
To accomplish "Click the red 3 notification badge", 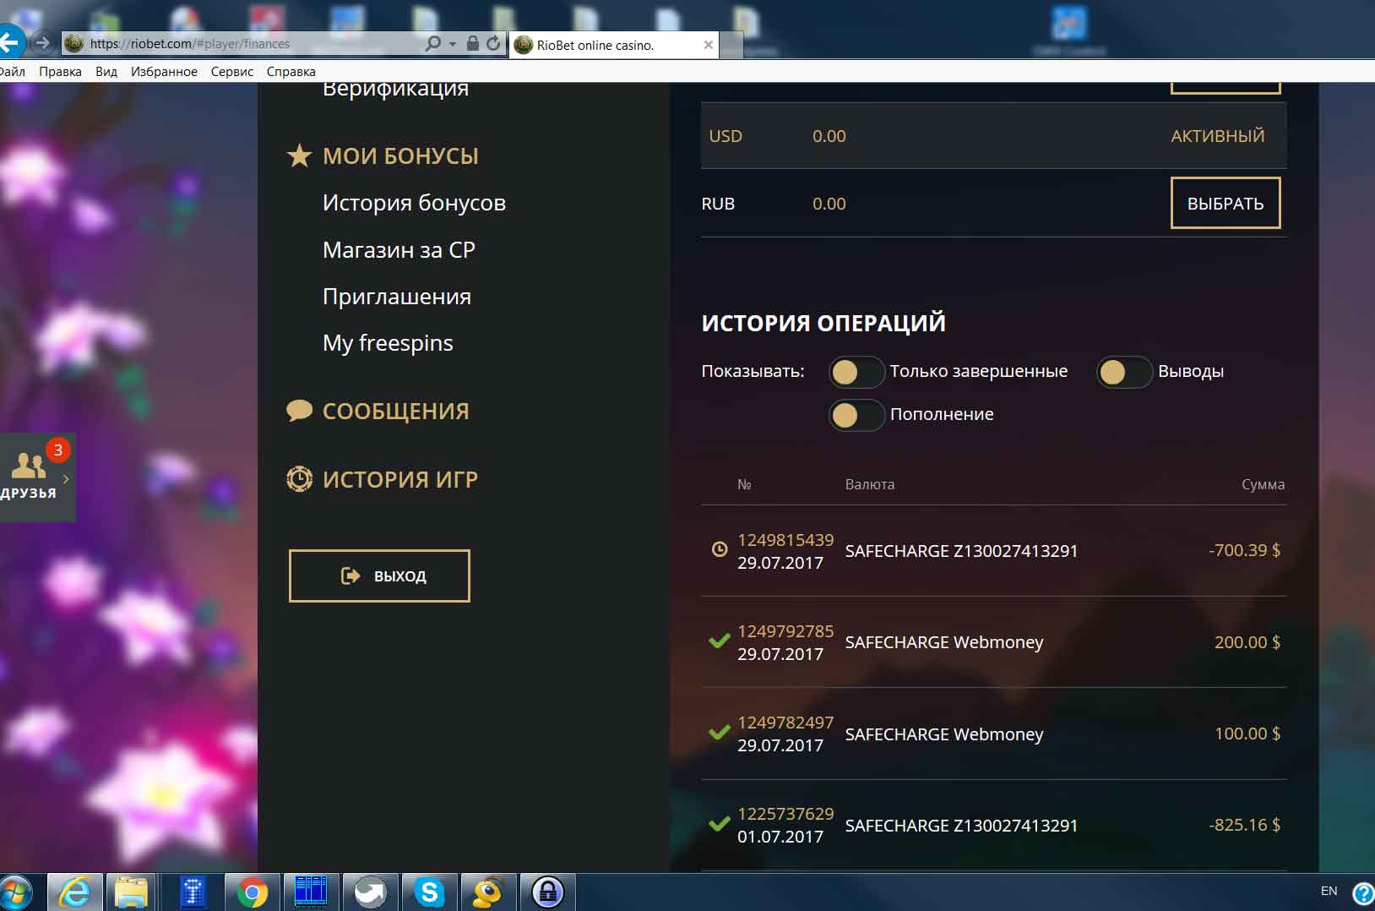I will pyautogui.click(x=57, y=450).
